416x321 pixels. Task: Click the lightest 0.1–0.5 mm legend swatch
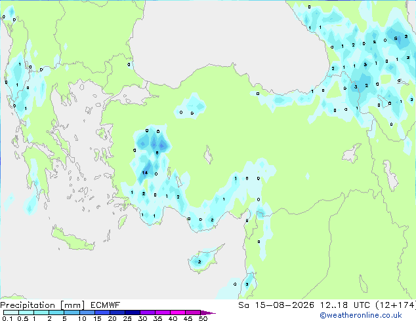pyautogui.click(x=11, y=312)
